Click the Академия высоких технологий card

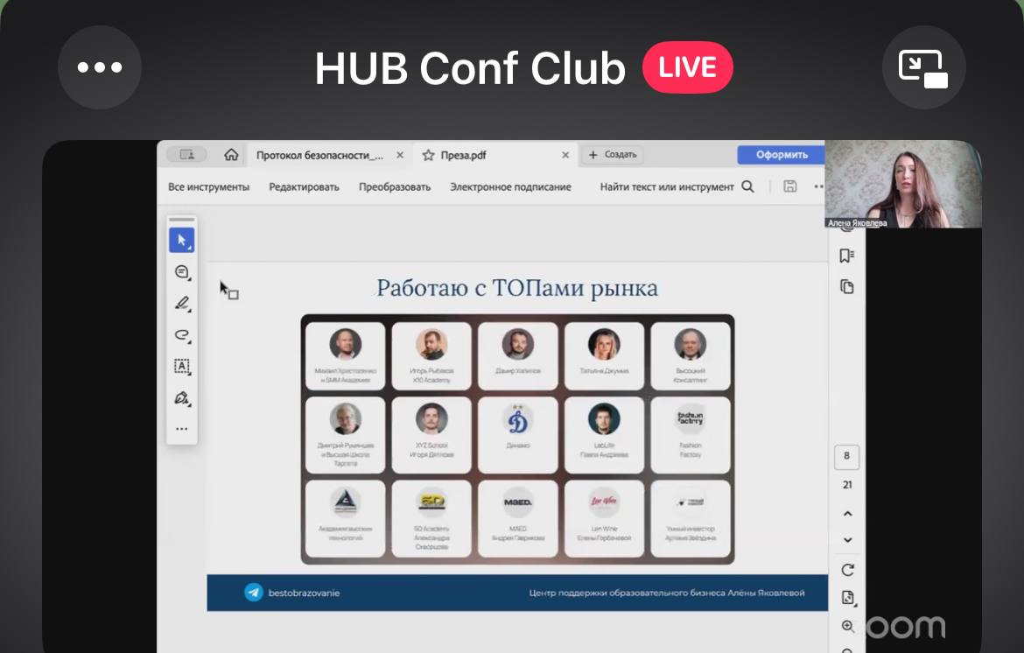[346, 519]
